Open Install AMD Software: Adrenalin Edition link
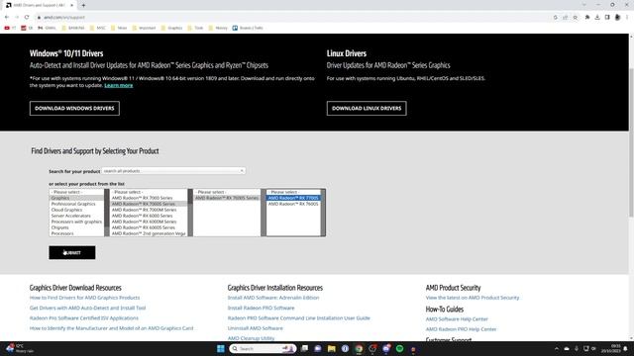This screenshot has width=634, height=356. tap(273, 298)
